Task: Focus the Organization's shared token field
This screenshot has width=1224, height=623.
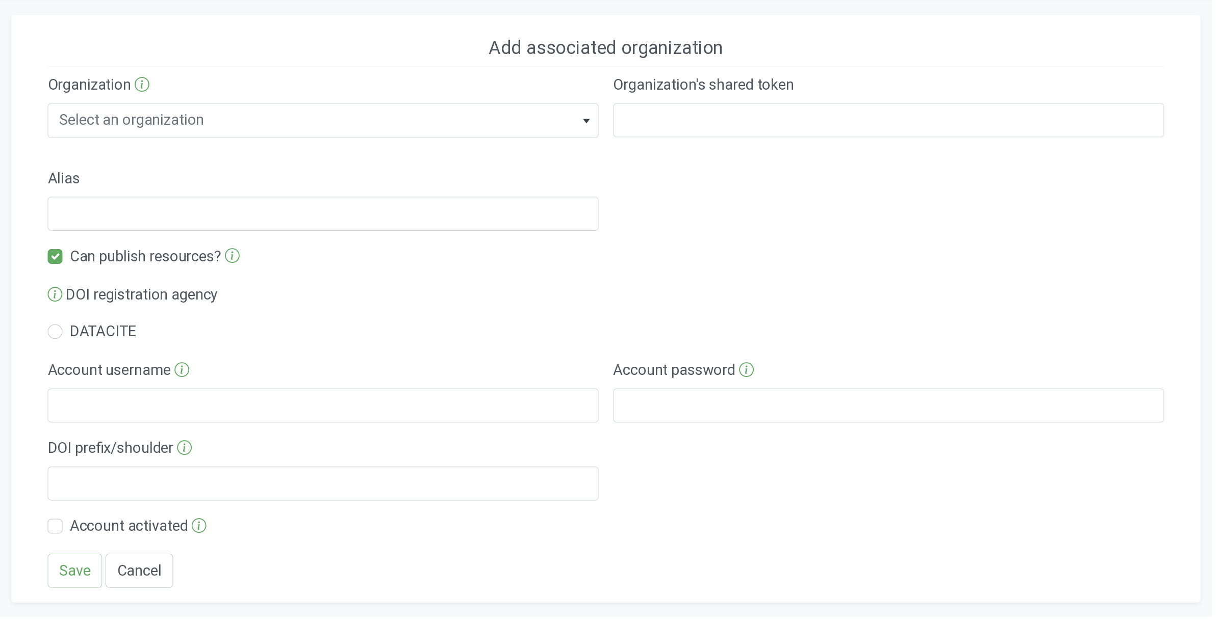Action: tap(888, 120)
